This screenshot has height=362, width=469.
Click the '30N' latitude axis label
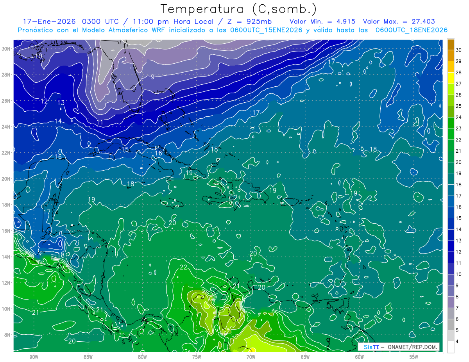pos(6,49)
